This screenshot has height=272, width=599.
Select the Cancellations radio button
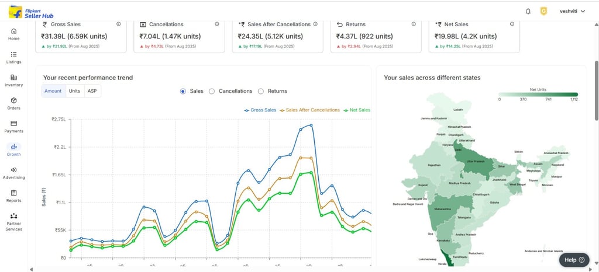click(x=212, y=91)
